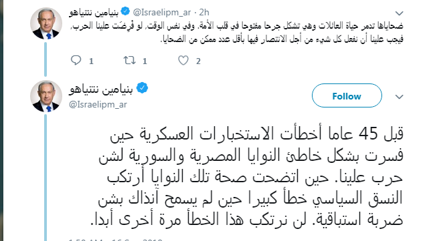Viewport: 429px width, 241px height.
Task: Open the profile photo of the top tweet
Action: coord(46,23)
